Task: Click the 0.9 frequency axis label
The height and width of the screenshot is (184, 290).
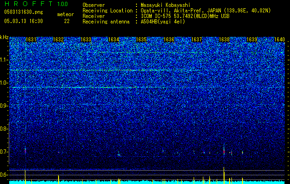Action: coord(4,106)
